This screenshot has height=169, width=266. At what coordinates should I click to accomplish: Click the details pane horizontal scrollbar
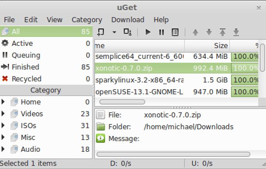pyautogui.click(x=173, y=154)
